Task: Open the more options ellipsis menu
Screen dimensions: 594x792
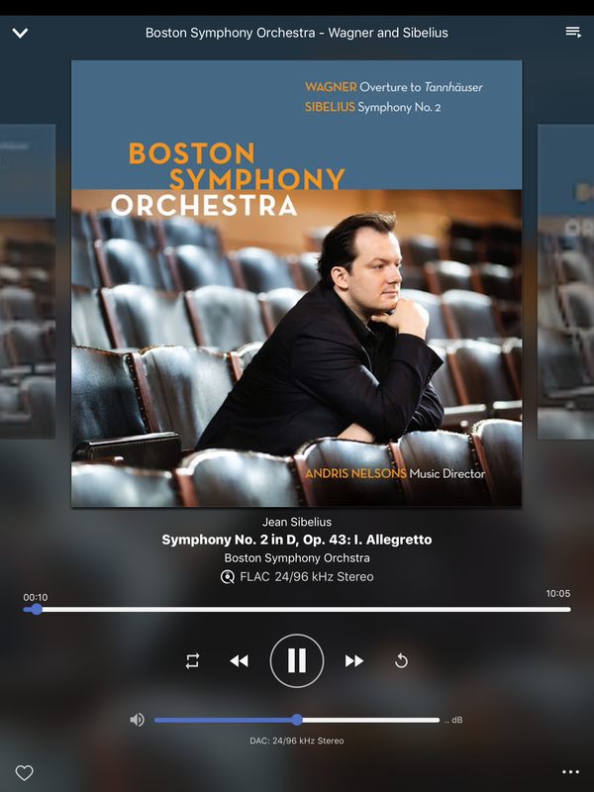Action: click(x=571, y=772)
